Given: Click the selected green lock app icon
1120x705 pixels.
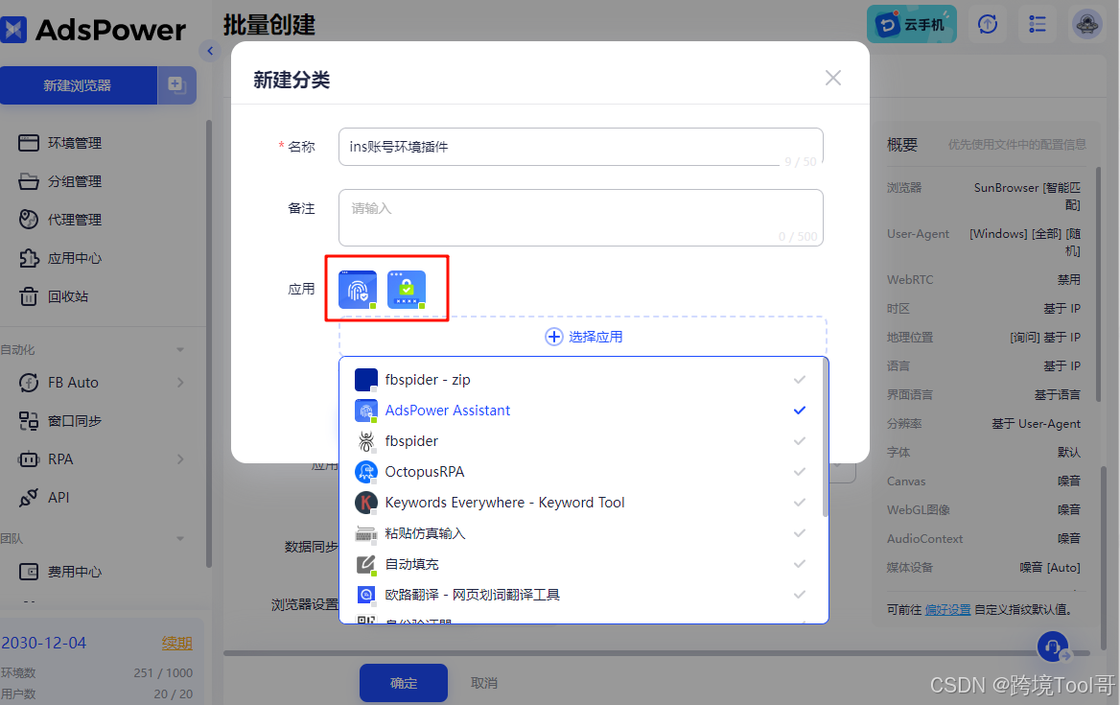Looking at the screenshot, I should 407,290.
